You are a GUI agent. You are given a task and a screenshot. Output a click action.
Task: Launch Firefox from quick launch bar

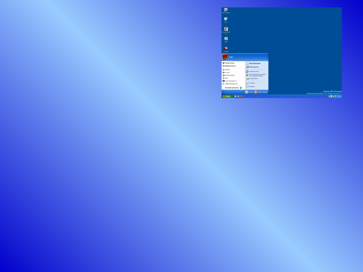click(241, 96)
